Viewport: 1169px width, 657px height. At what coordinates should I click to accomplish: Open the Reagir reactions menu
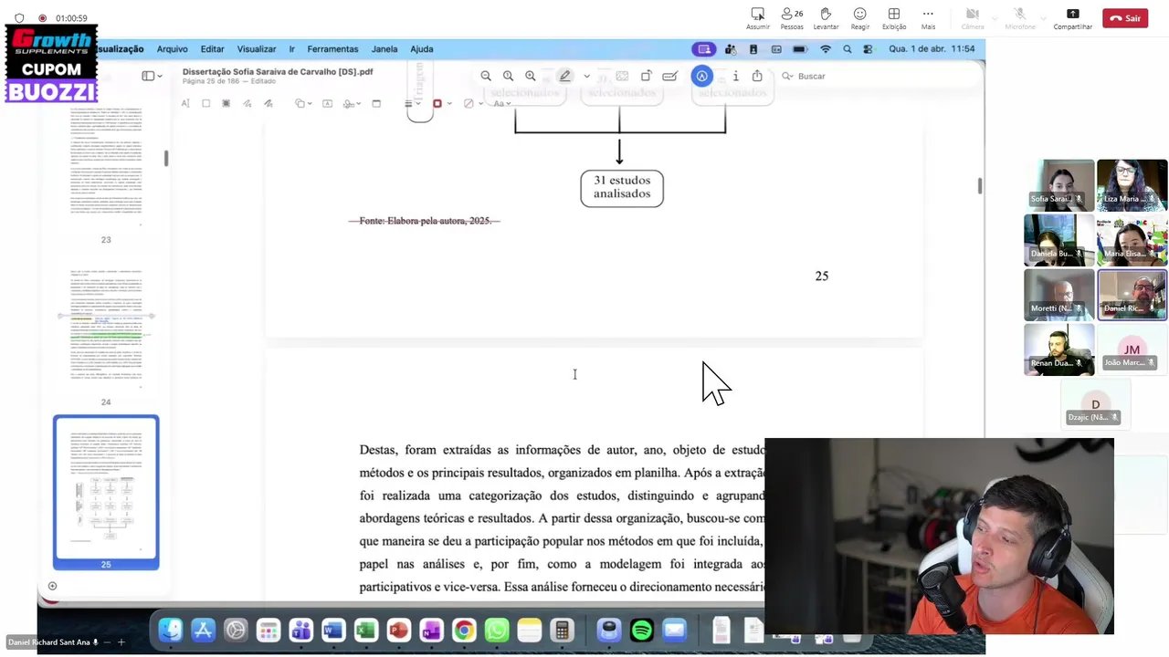pos(859,17)
